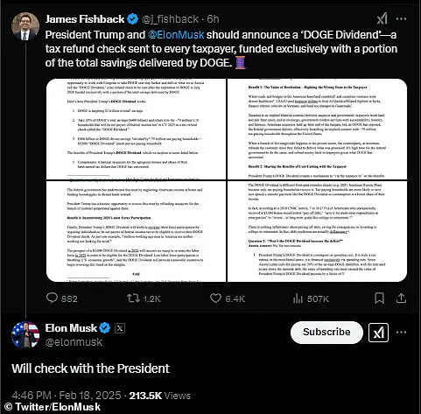Open Elon Musk's profile avatar

tap(25, 335)
